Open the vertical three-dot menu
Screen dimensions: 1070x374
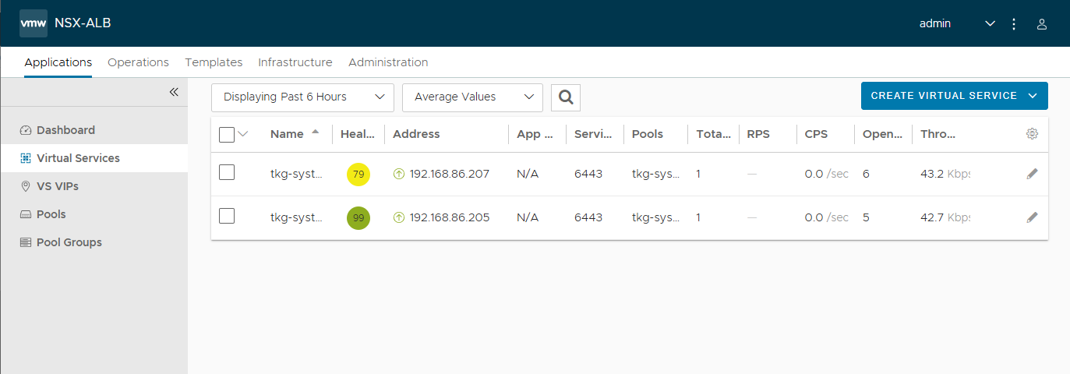pyautogui.click(x=1014, y=24)
